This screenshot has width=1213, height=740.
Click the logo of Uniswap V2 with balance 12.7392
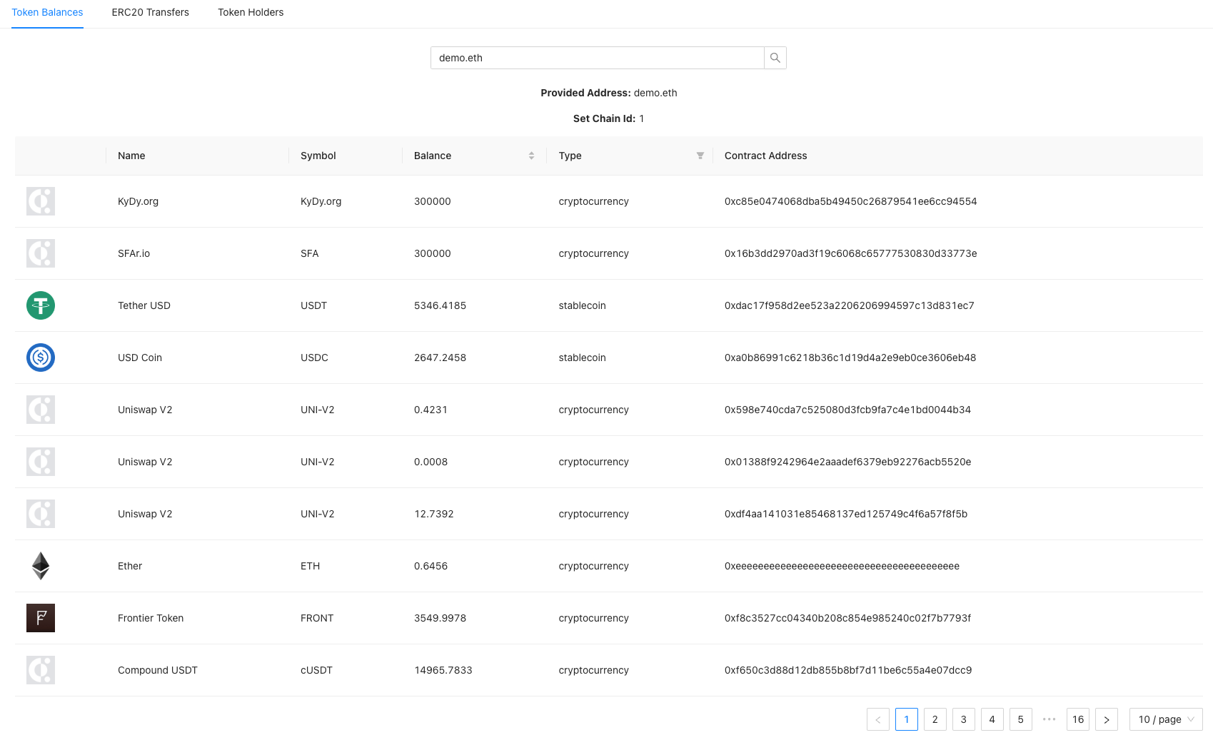coord(41,514)
